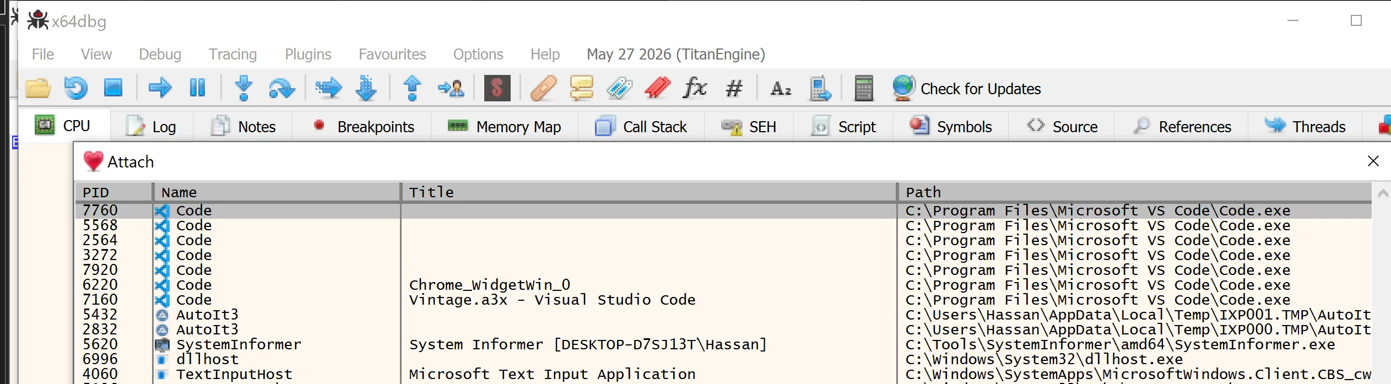The height and width of the screenshot is (384, 1391).
Task: Switch to the SEH tab
Action: click(749, 127)
